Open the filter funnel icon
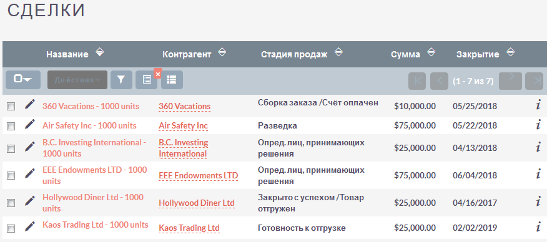This screenshot has height=242, width=547. 121,80
